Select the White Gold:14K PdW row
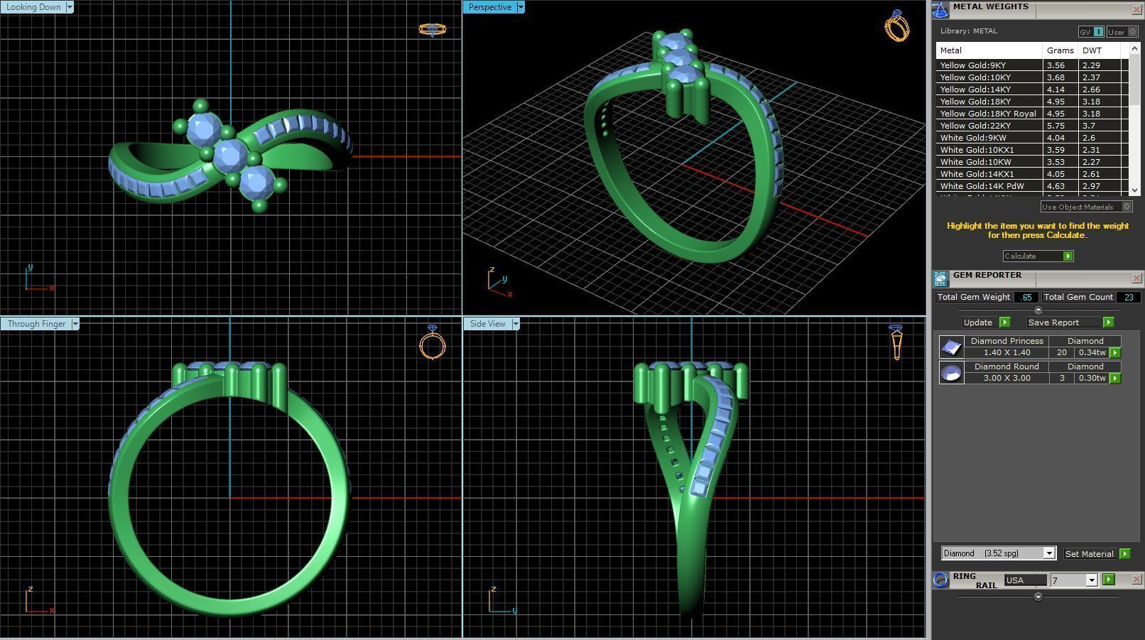Screen dimensions: 1145x640 pyautogui.click(x=1032, y=186)
